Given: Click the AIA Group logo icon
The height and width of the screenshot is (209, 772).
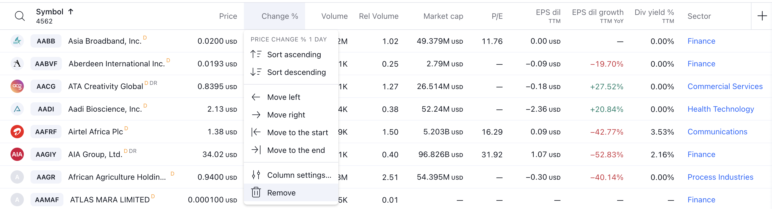Looking at the screenshot, I should (x=17, y=154).
